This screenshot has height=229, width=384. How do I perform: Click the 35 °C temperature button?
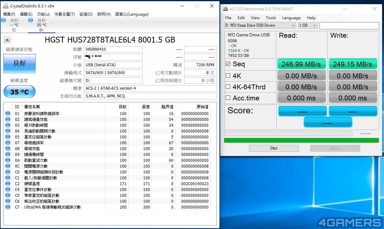click(x=20, y=92)
